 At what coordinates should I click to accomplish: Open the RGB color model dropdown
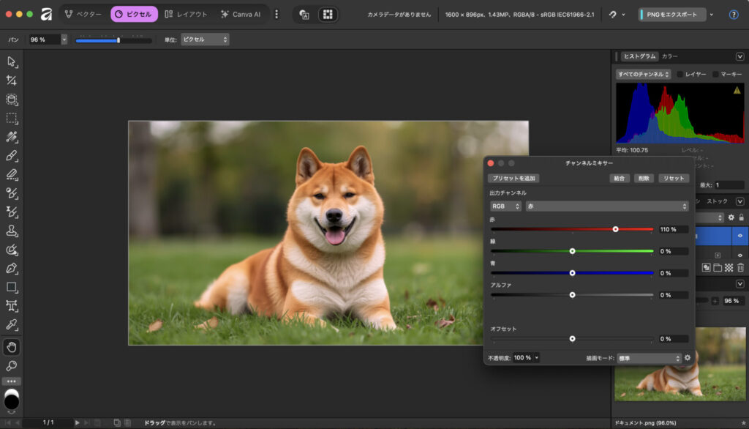(x=505, y=206)
